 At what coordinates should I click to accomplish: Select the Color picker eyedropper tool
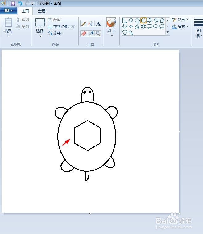pyautogui.click(x=91, y=33)
